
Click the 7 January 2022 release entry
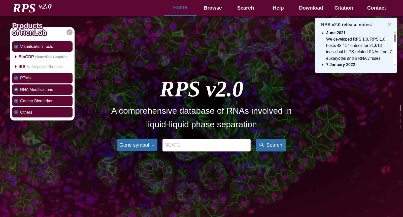[x=341, y=65]
